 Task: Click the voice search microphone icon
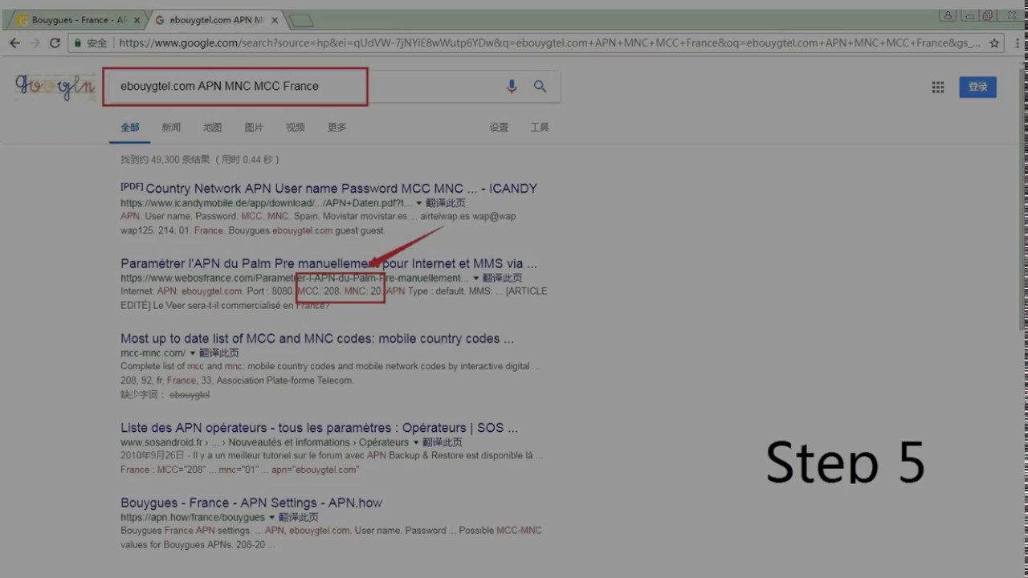tap(512, 87)
